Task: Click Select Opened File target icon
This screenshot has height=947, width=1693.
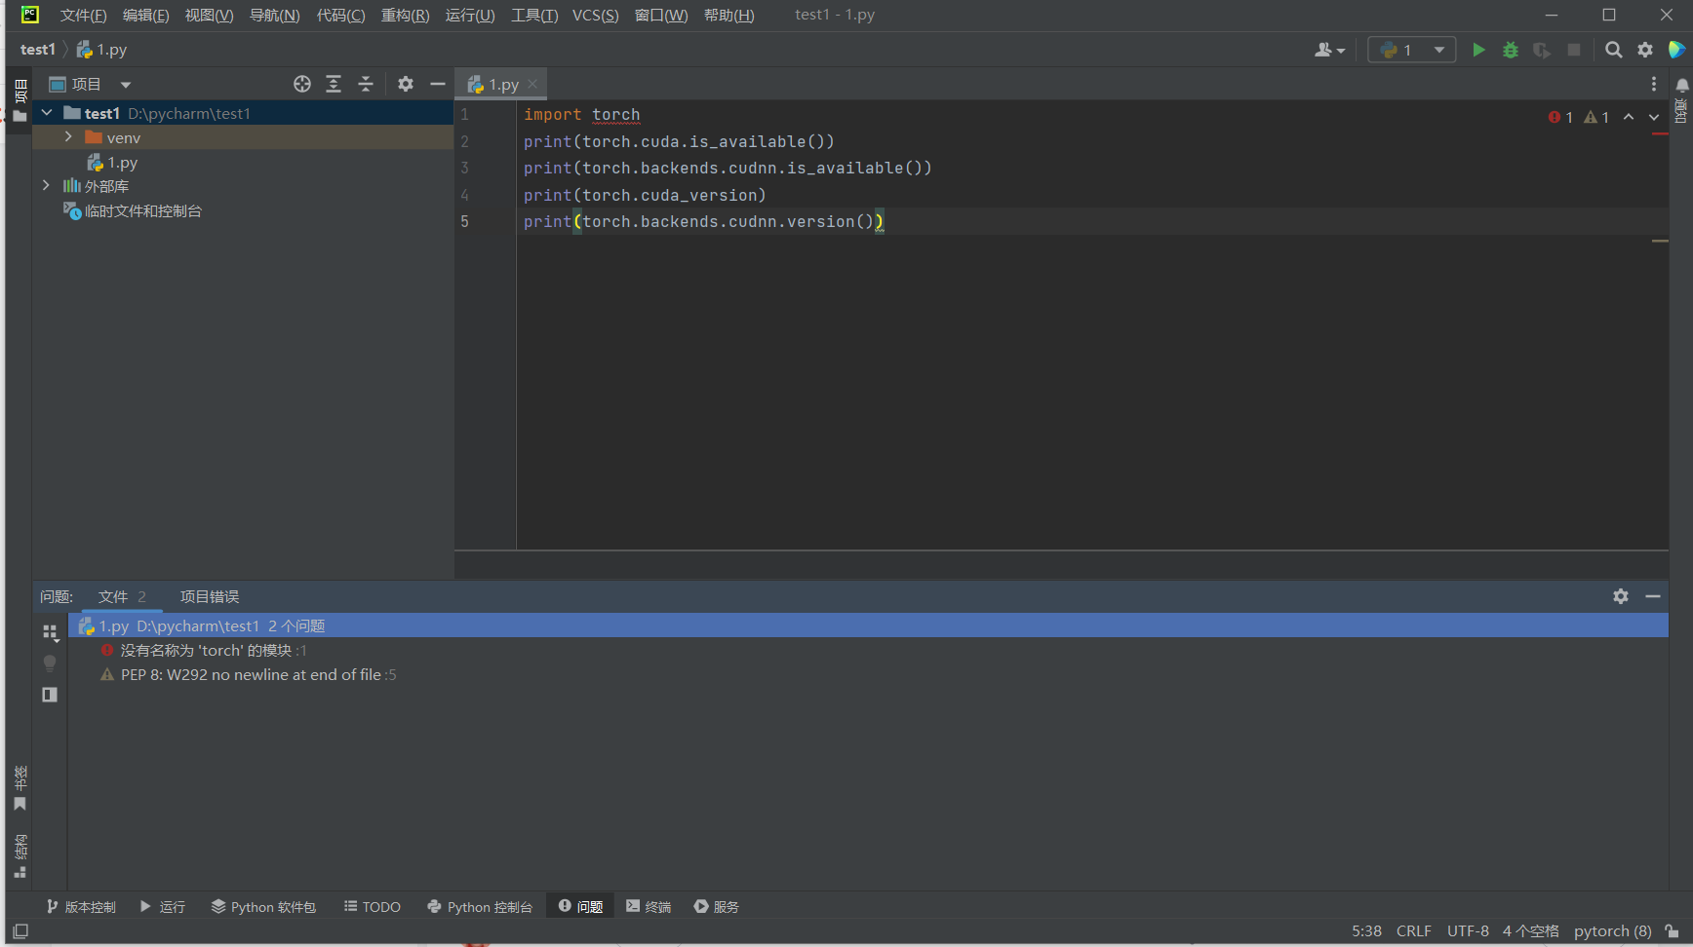Action: tap(302, 84)
